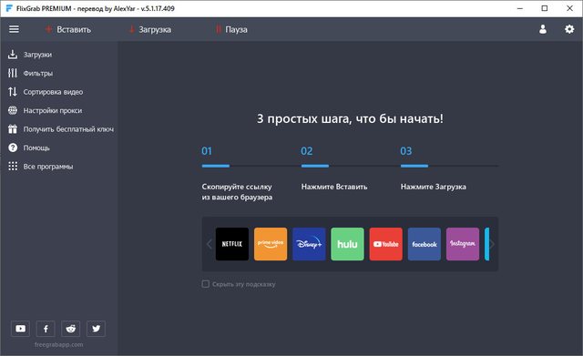Click the YouTube service tile

(386, 244)
